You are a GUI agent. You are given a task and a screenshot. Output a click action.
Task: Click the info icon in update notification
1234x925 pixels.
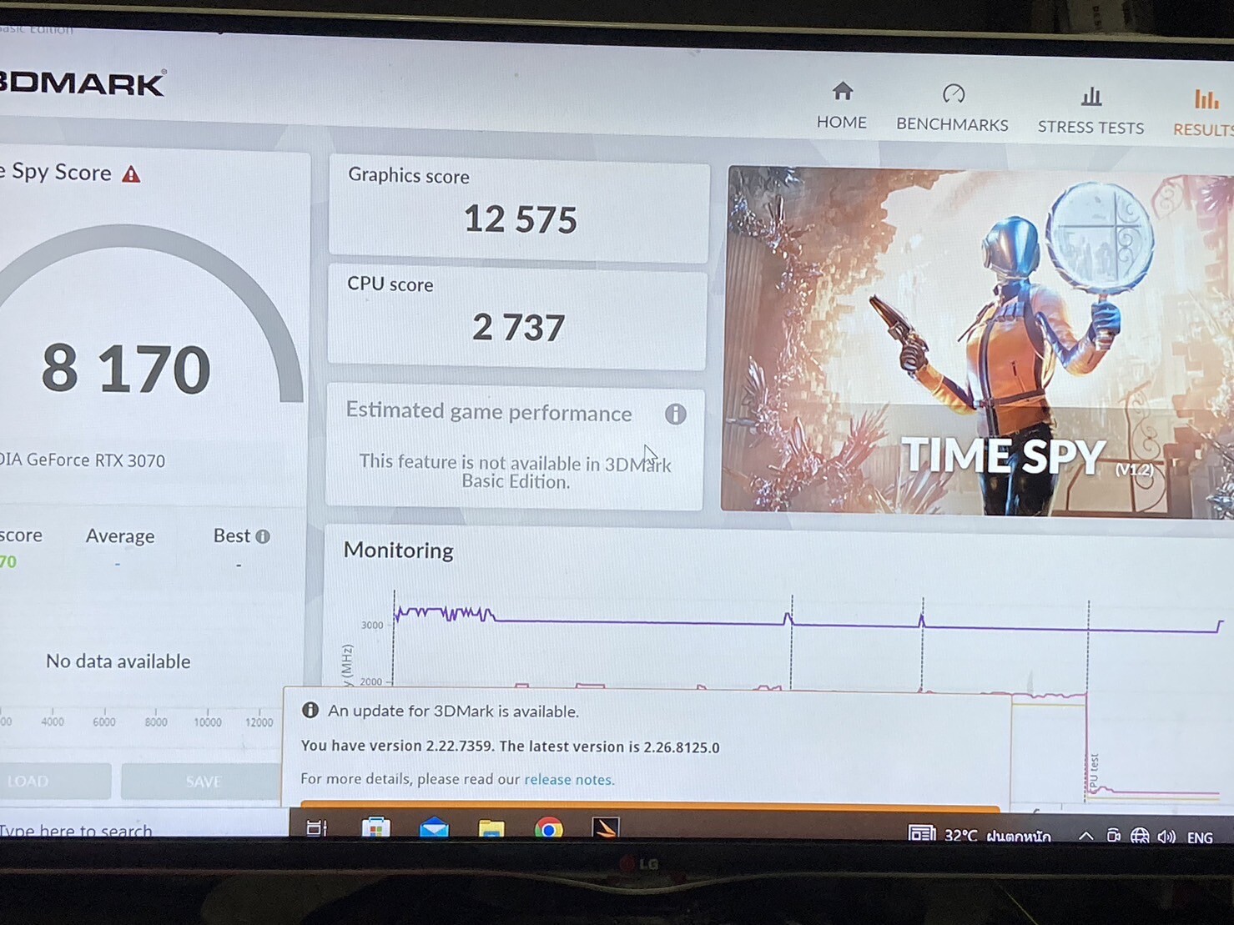[x=310, y=710]
